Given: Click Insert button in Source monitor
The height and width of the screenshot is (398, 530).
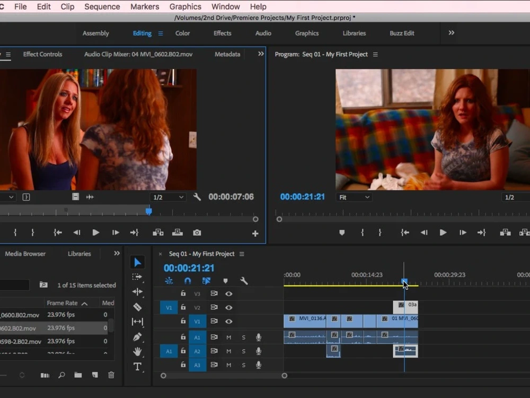Looking at the screenshot, I should 158,232.
